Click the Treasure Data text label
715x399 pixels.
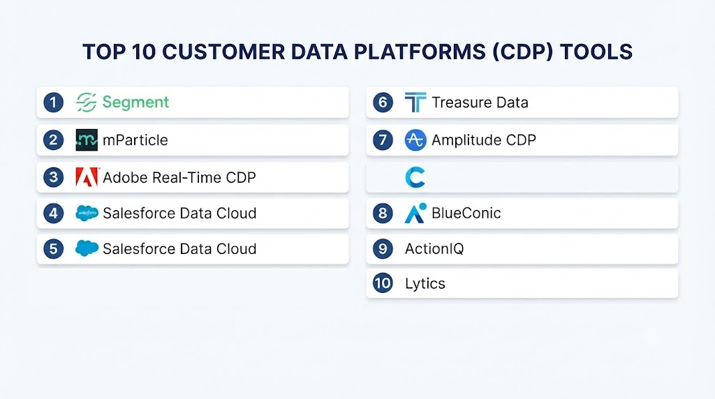point(480,103)
